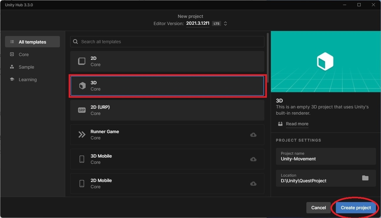Open the Core templates category
This screenshot has height=218, width=381.
(x=23, y=55)
